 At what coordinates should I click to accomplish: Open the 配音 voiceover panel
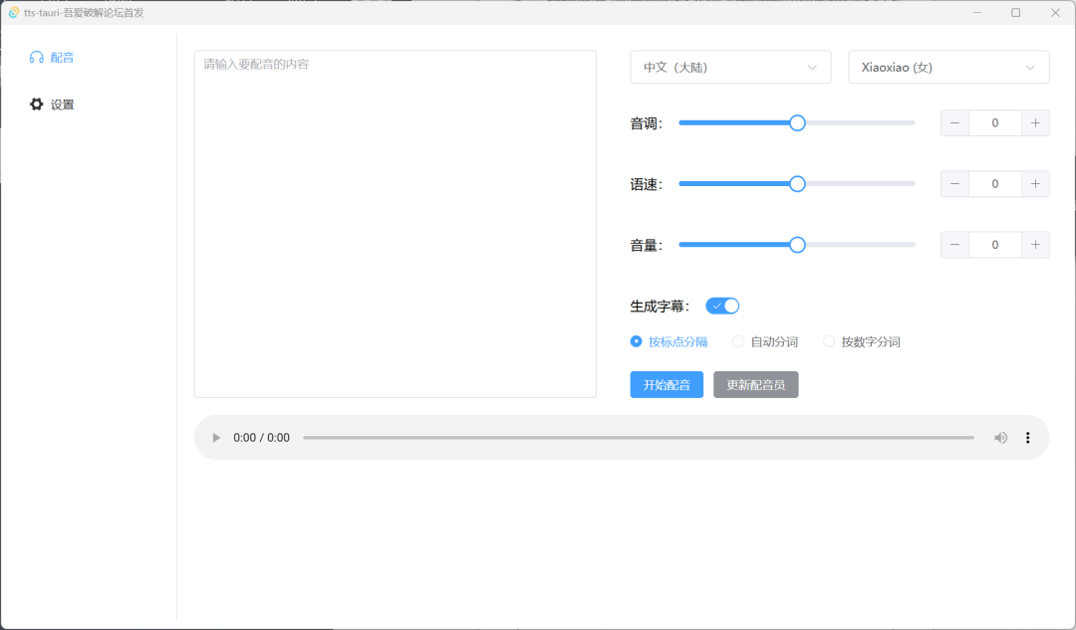pos(51,57)
